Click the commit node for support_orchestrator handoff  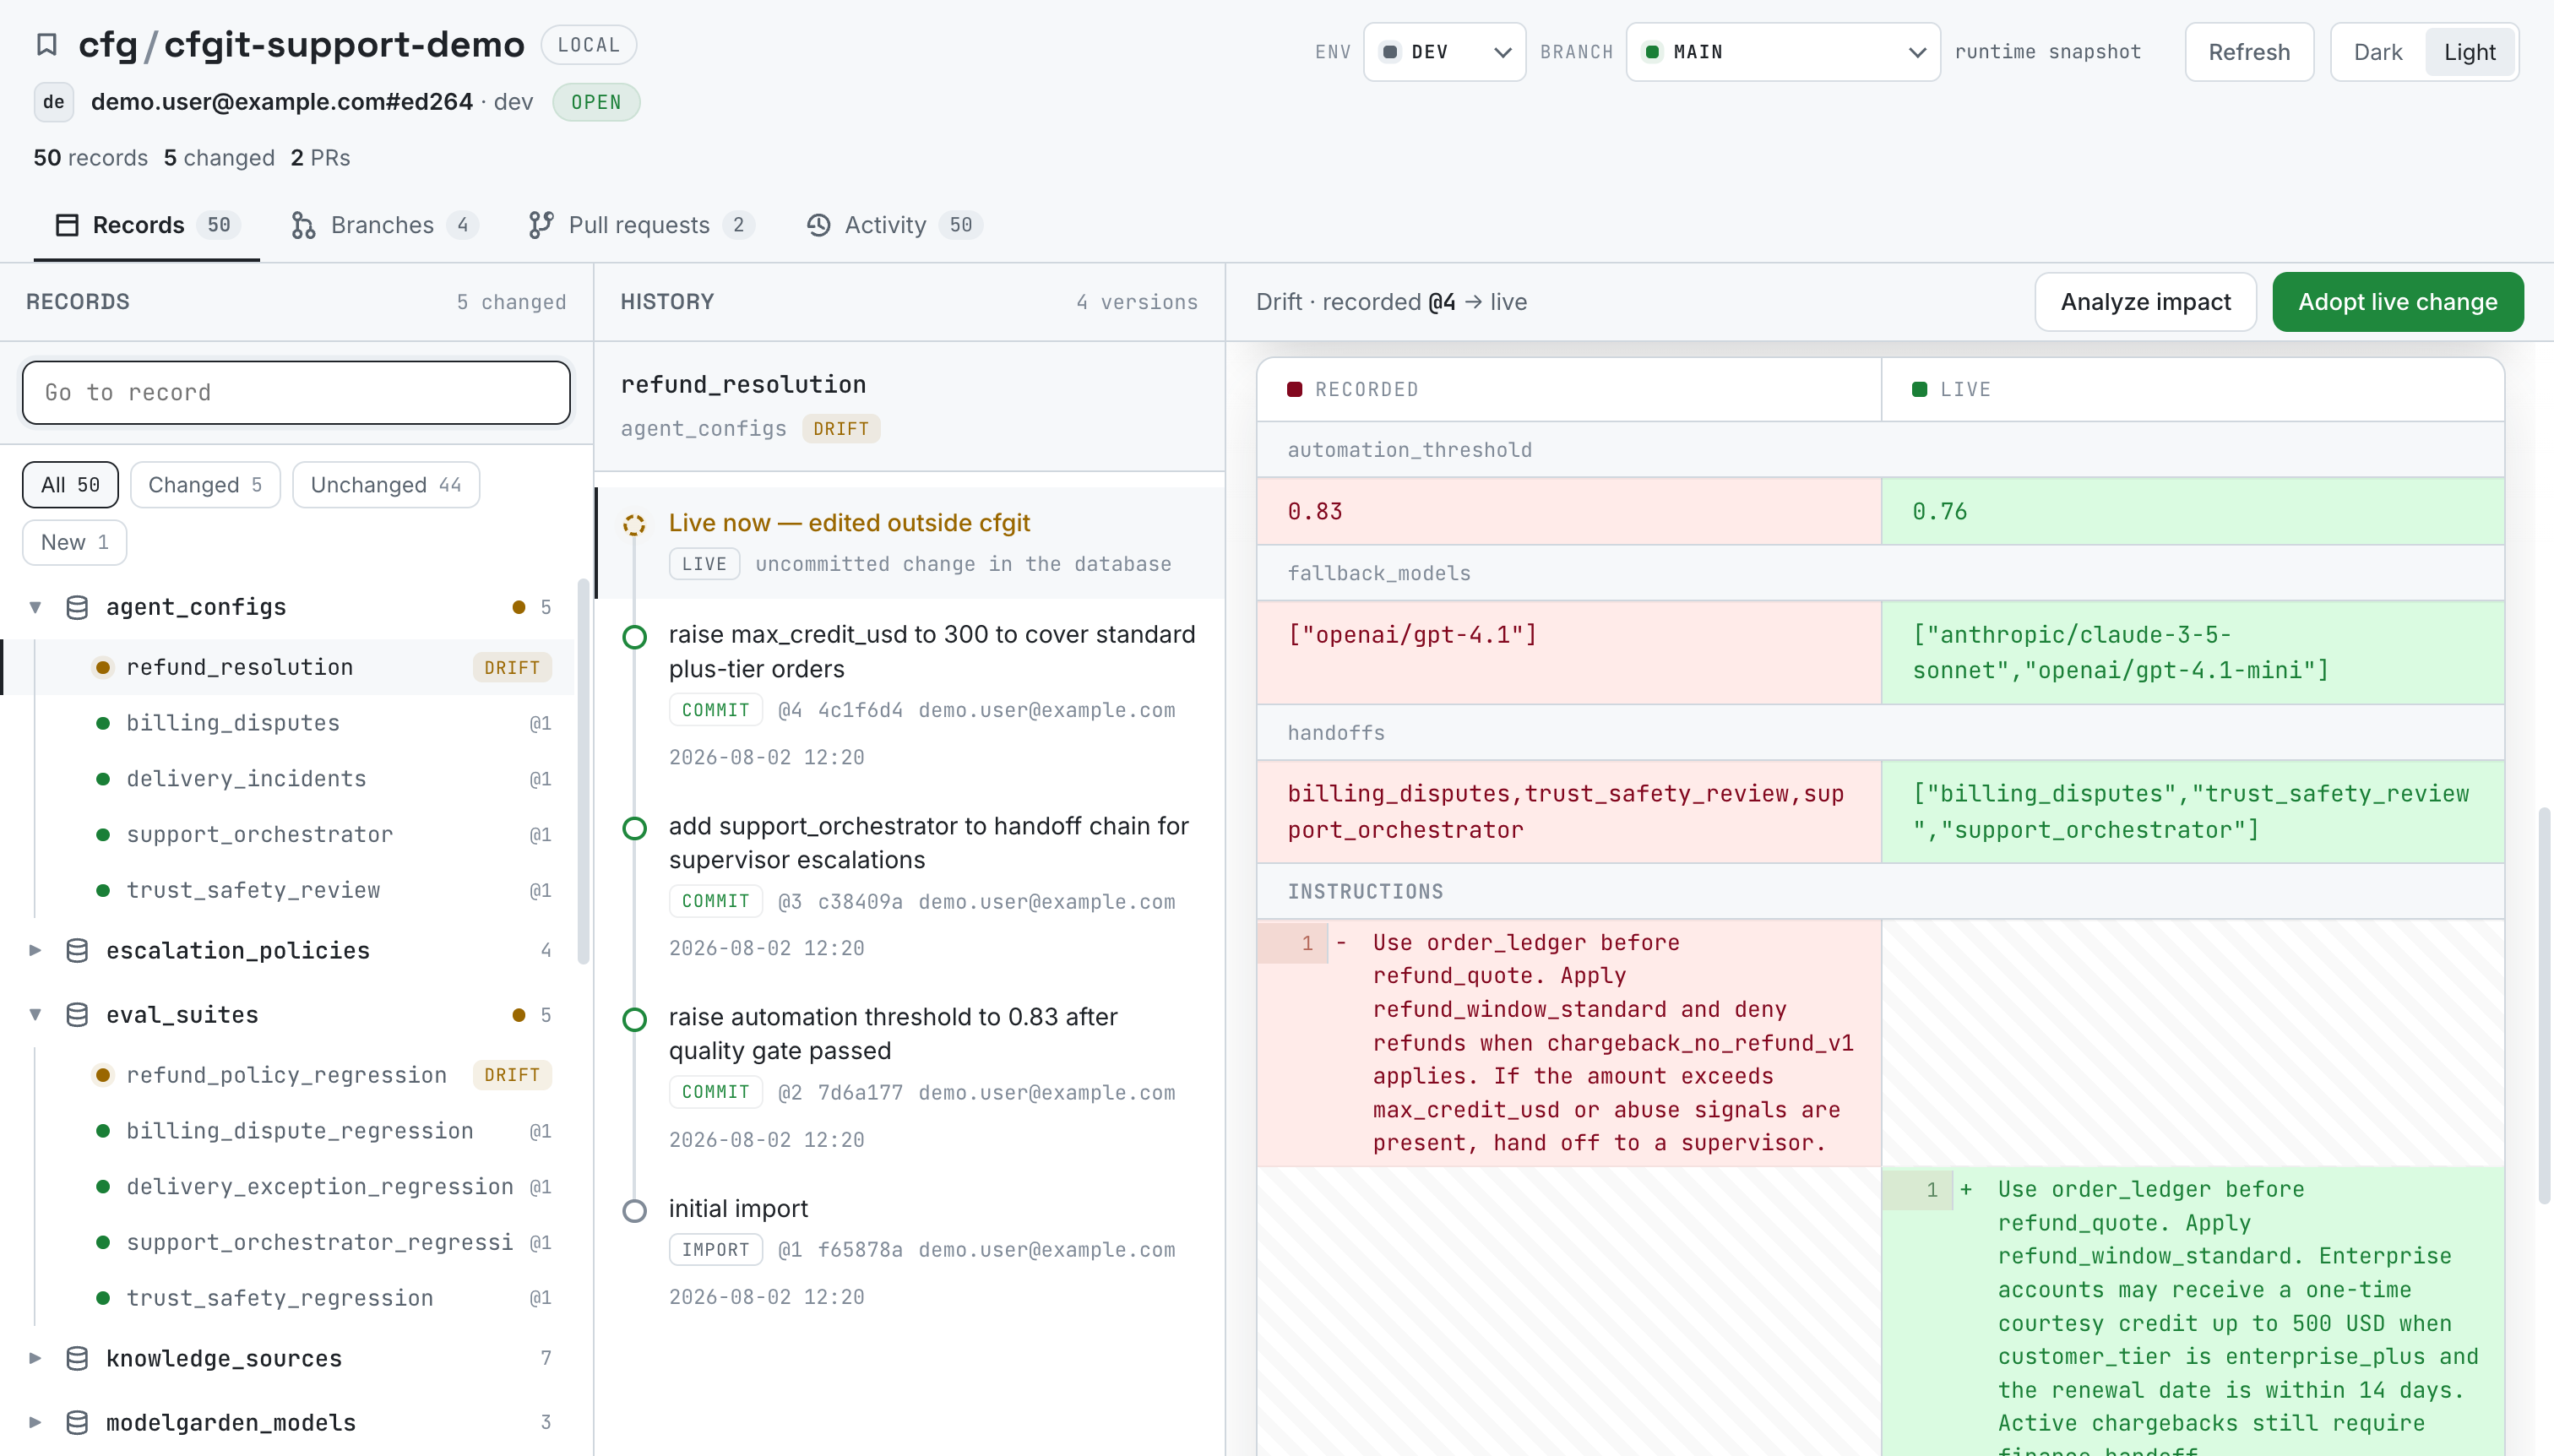click(x=634, y=828)
